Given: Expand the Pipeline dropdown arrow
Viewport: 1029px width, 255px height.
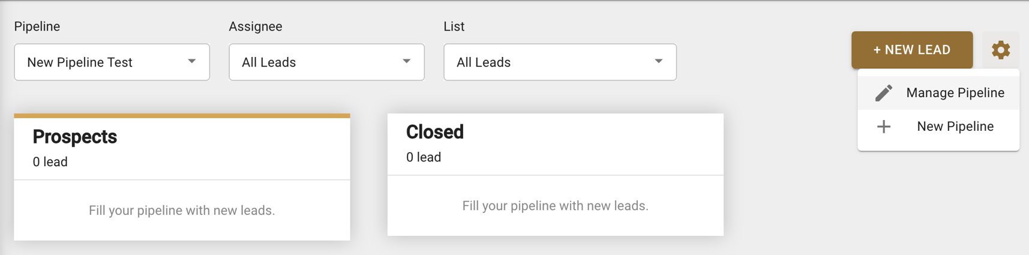Looking at the screenshot, I should [x=192, y=61].
